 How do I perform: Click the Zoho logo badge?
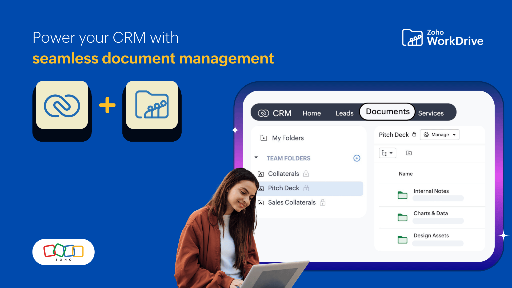[63, 252]
